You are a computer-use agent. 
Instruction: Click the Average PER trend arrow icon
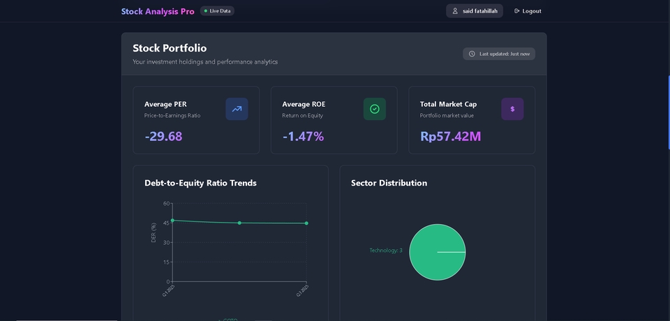coord(237,109)
